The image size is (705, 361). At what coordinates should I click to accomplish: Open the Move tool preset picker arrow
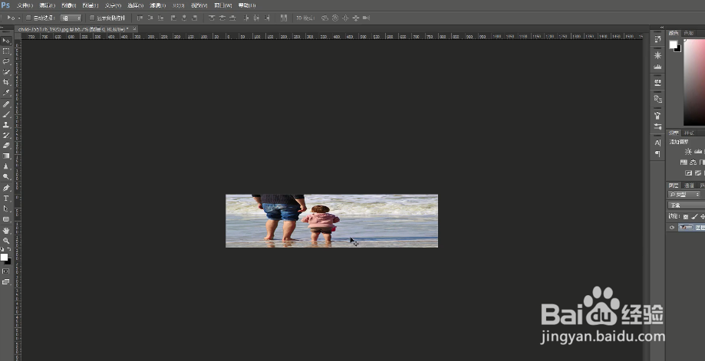click(19, 18)
